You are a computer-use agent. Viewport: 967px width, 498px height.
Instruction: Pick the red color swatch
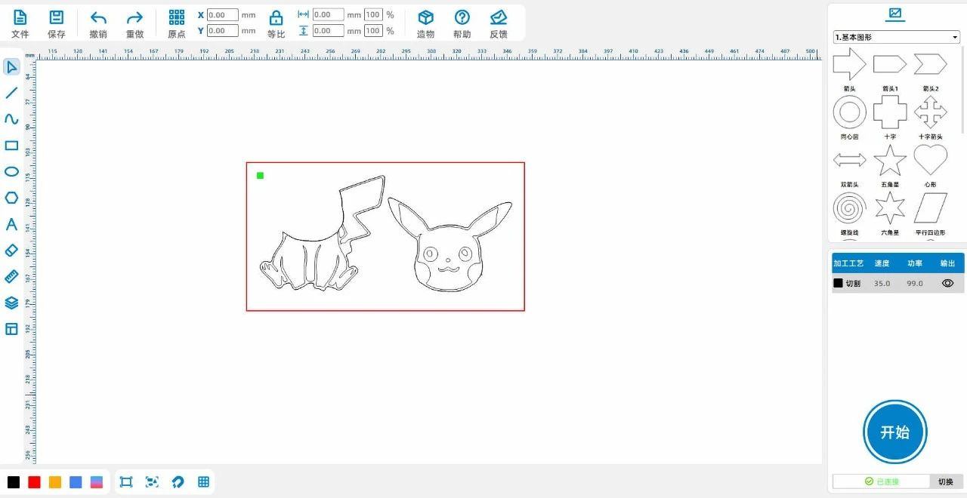click(x=34, y=482)
